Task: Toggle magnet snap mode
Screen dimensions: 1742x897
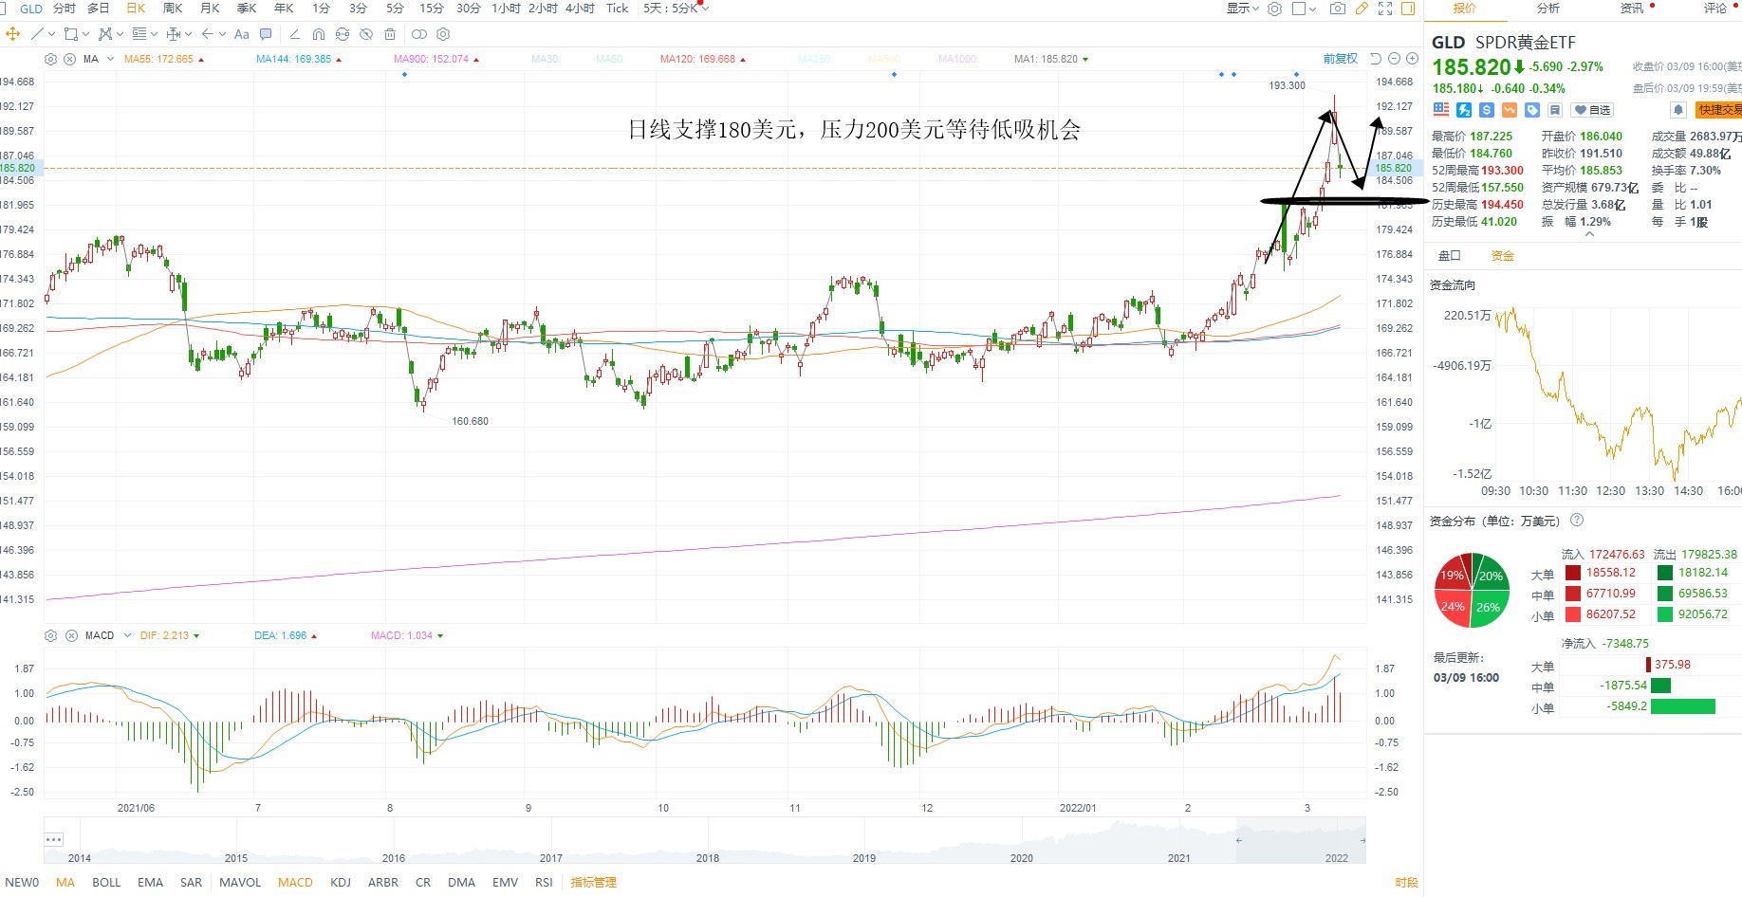Action: (x=319, y=34)
